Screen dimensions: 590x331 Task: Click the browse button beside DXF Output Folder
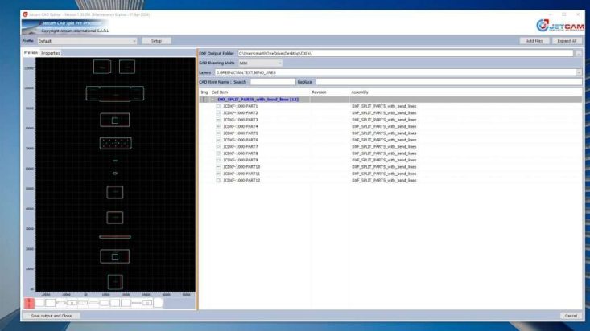pyautogui.click(x=579, y=54)
